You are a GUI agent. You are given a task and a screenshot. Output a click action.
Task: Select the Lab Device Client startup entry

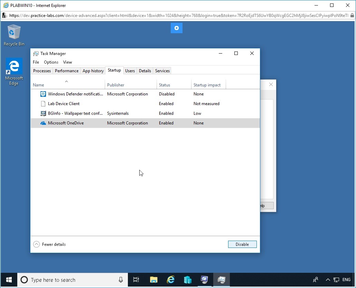145,104
